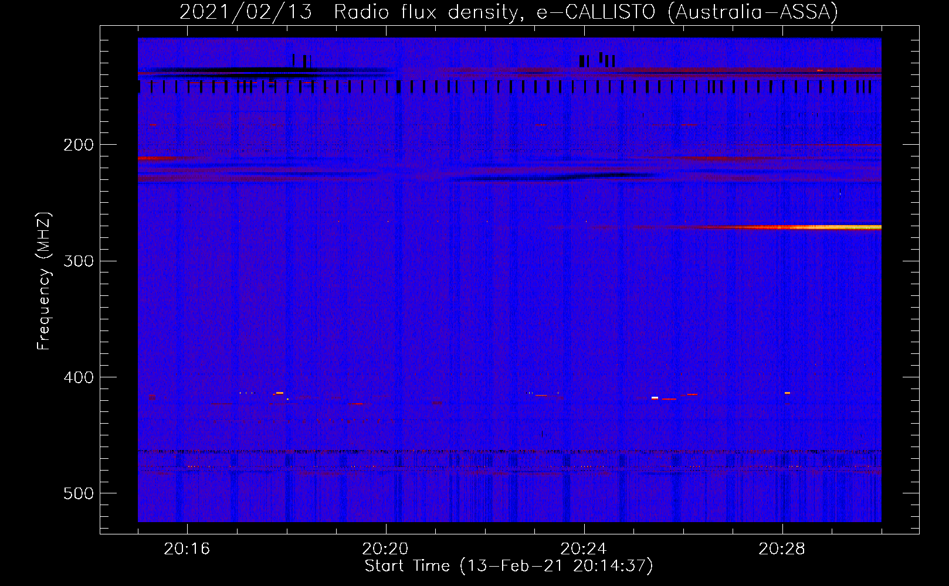This screenshot has width=949, height=586.
Task: Click the plot title date "2021/02/13"
Action: [245, 12]
